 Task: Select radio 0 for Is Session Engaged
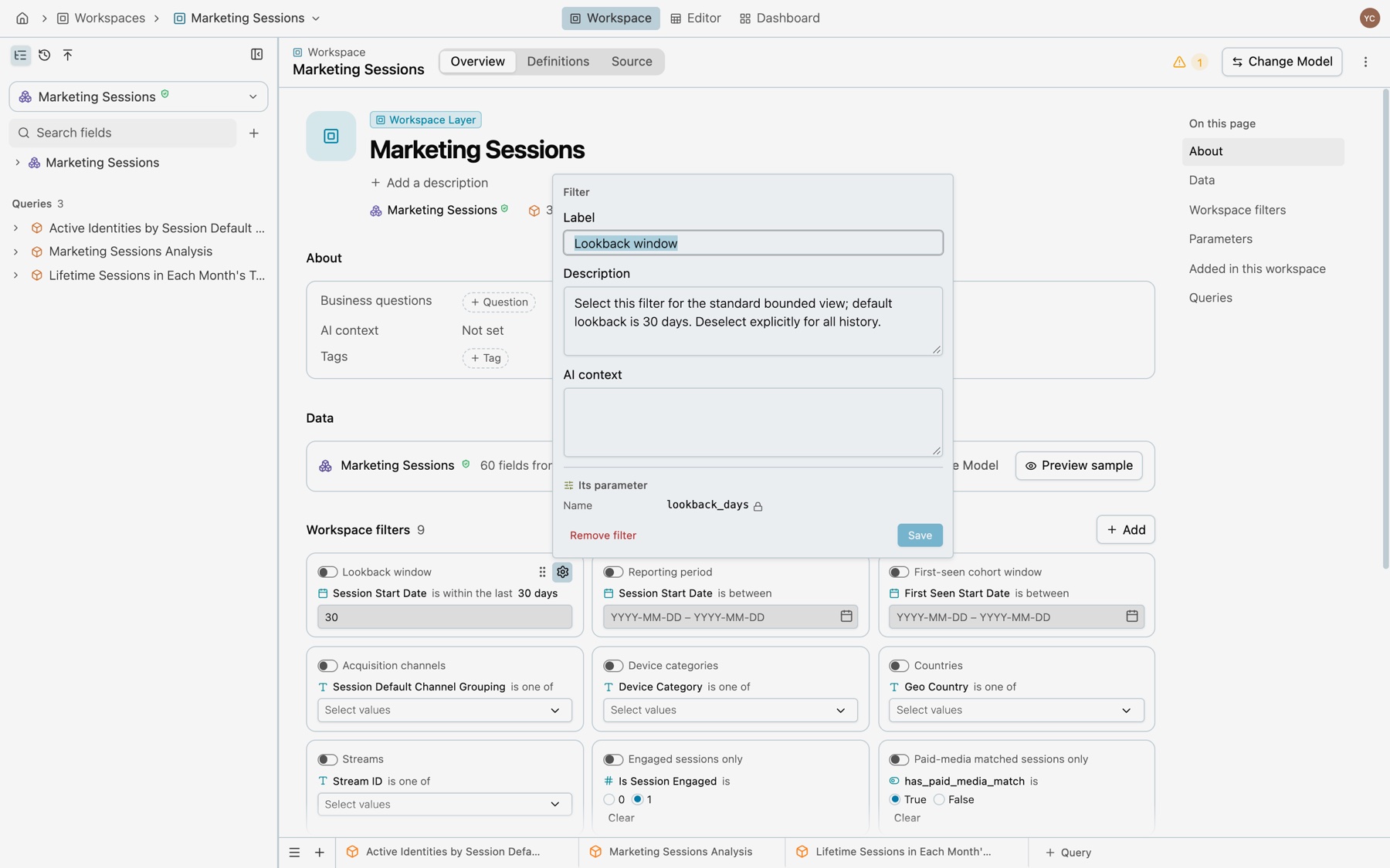pos(609,799)
